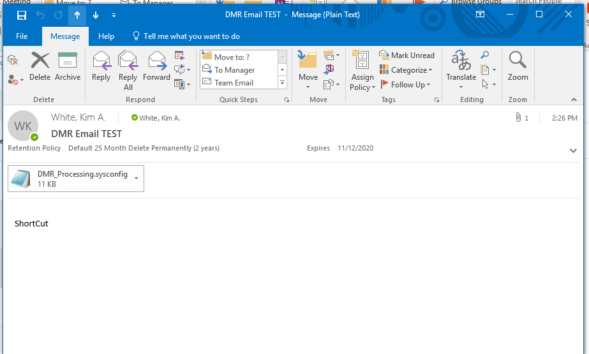
Task: Open the Tags dialog launcher
Action: coord(436,100)
